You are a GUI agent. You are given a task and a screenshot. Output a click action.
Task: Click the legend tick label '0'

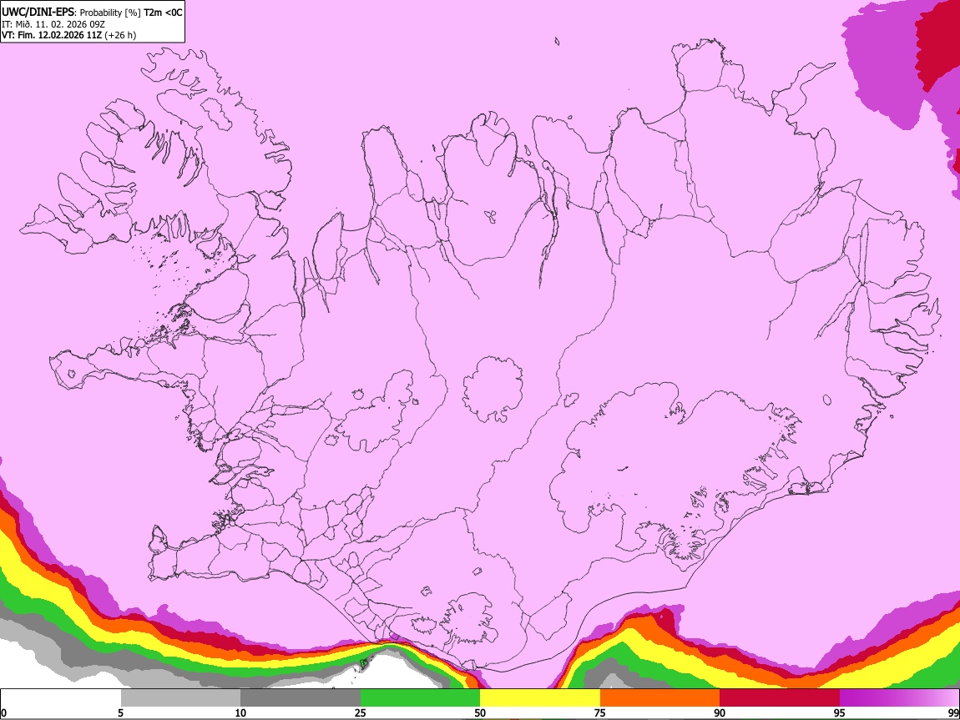(x=3, y=712)
